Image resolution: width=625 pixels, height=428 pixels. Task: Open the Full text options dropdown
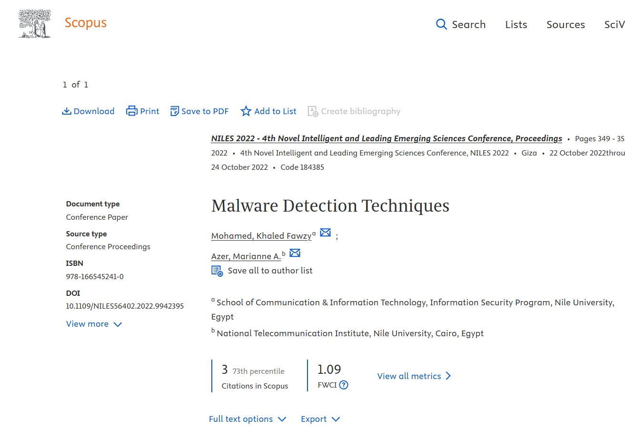pos(248,419)
